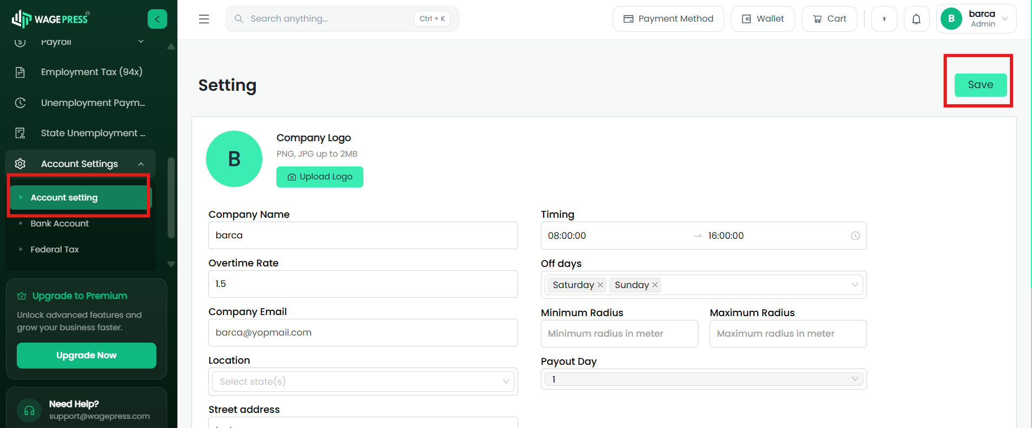The height and width of the screenshot is (428, 1032).
Task: Select Bank Account submenu item
Action: pos(59,224)
